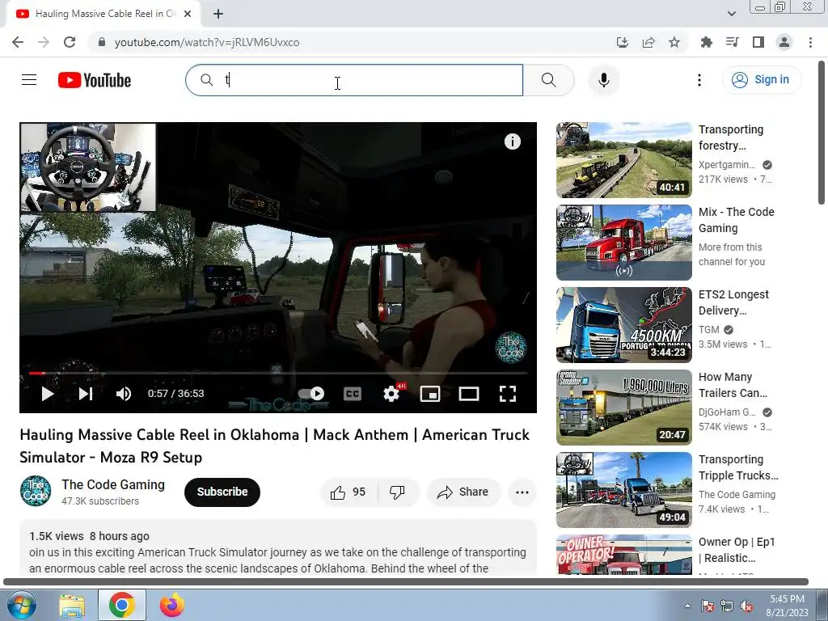The image size is (828, 621).
Task: Open new tab with plus button
Action: (218, 14)
